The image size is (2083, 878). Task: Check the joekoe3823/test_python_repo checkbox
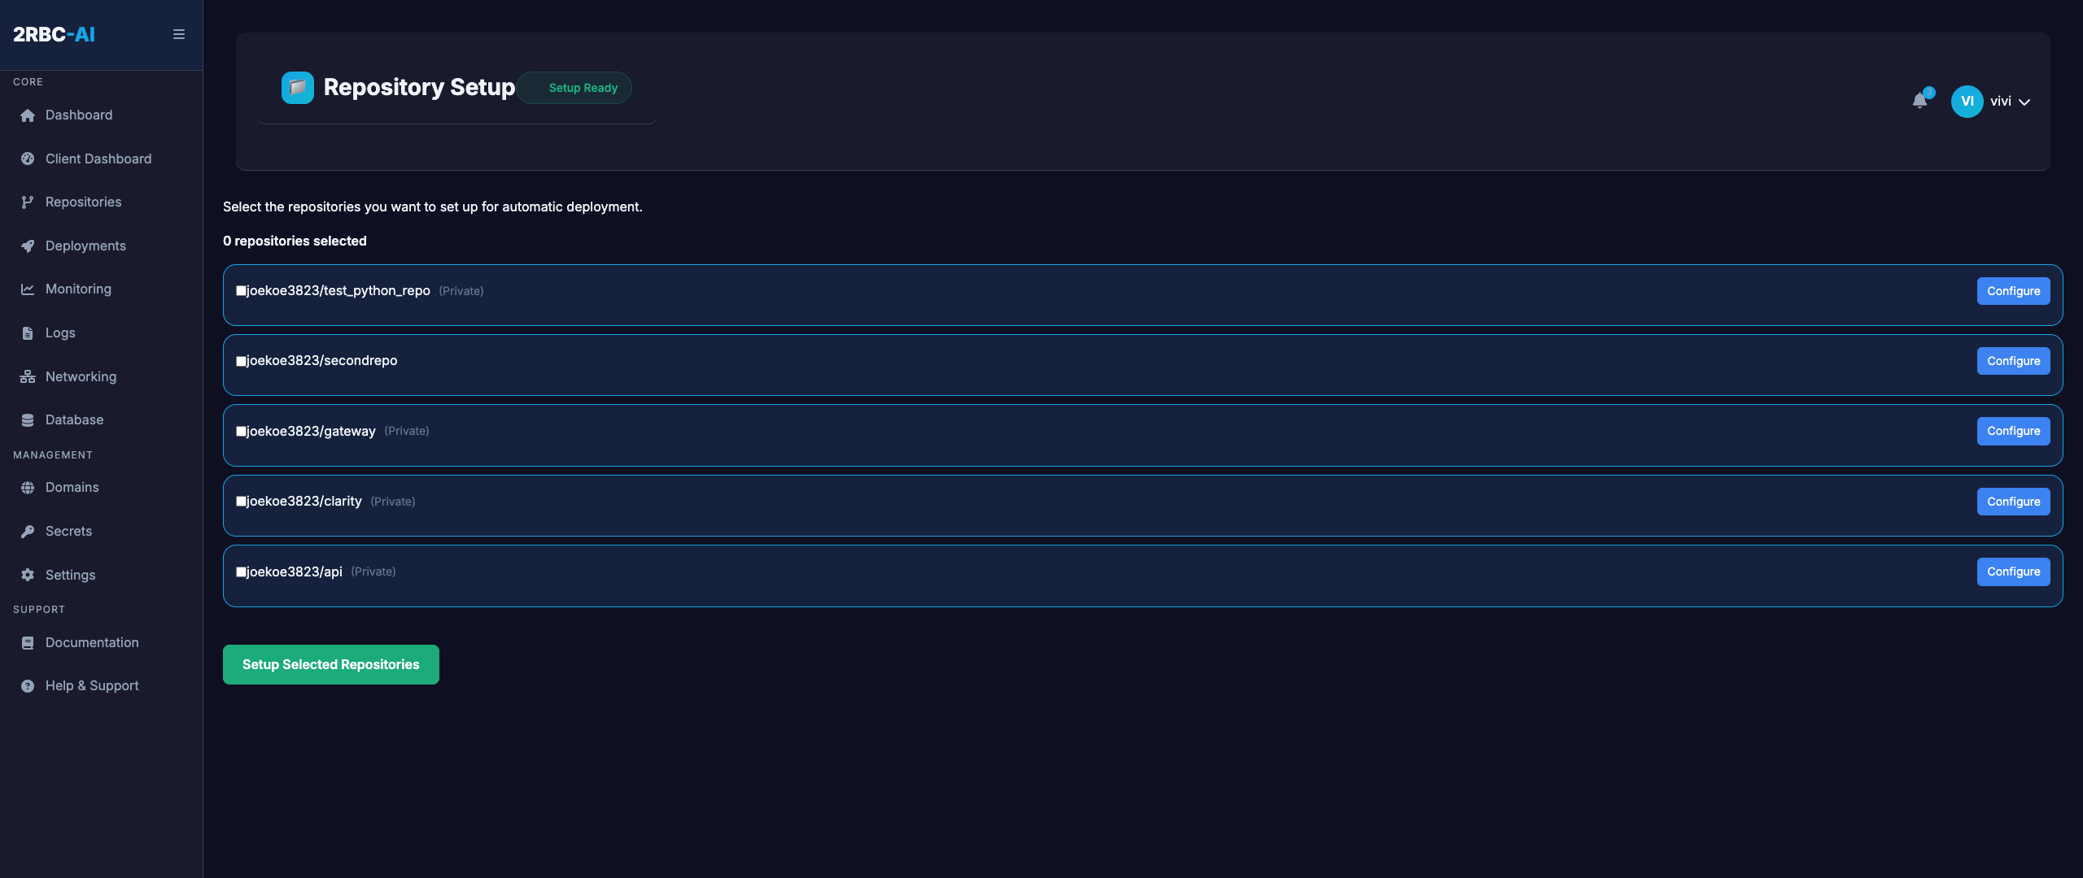(x=240, y=289)
